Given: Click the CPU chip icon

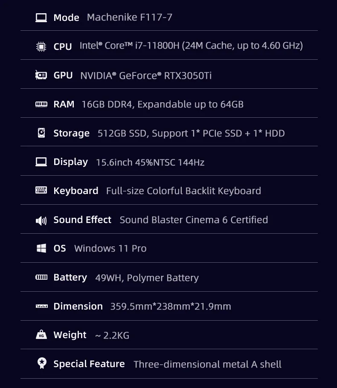Looking at the screenshot, I should coord(41,46).
